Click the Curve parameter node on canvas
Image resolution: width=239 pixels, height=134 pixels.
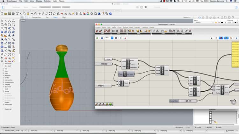point(108,59)
